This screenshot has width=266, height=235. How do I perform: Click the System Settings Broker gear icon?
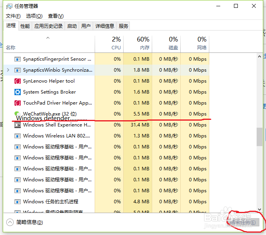[18, 92]
